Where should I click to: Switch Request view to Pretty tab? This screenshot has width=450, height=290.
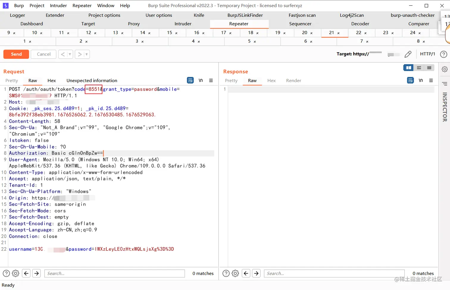point(12,81)
